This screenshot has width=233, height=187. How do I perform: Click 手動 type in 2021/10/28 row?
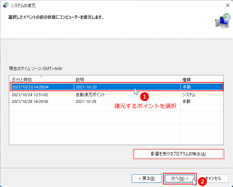186,101
